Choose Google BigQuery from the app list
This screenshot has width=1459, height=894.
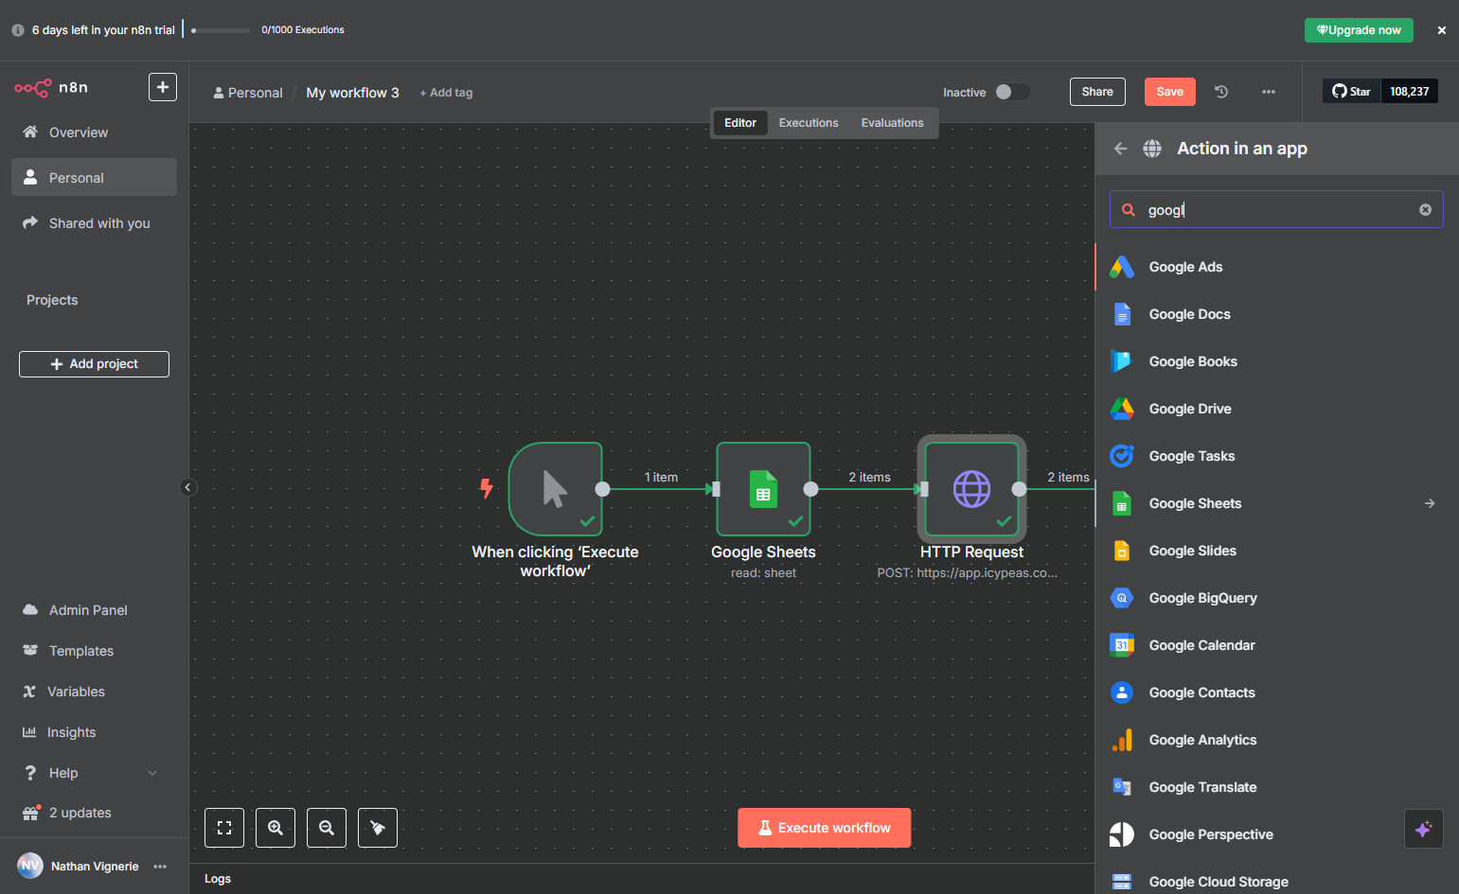(x=1276, y=598)
